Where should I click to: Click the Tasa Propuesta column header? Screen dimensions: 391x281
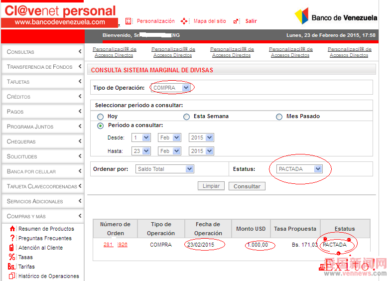pyautogui.click(x=295, y=229)
